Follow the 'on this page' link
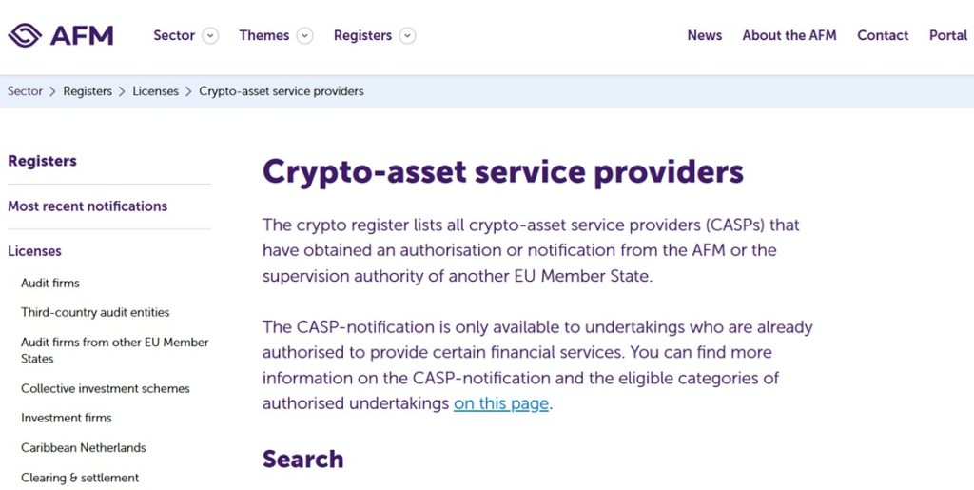 pos(501,403)
